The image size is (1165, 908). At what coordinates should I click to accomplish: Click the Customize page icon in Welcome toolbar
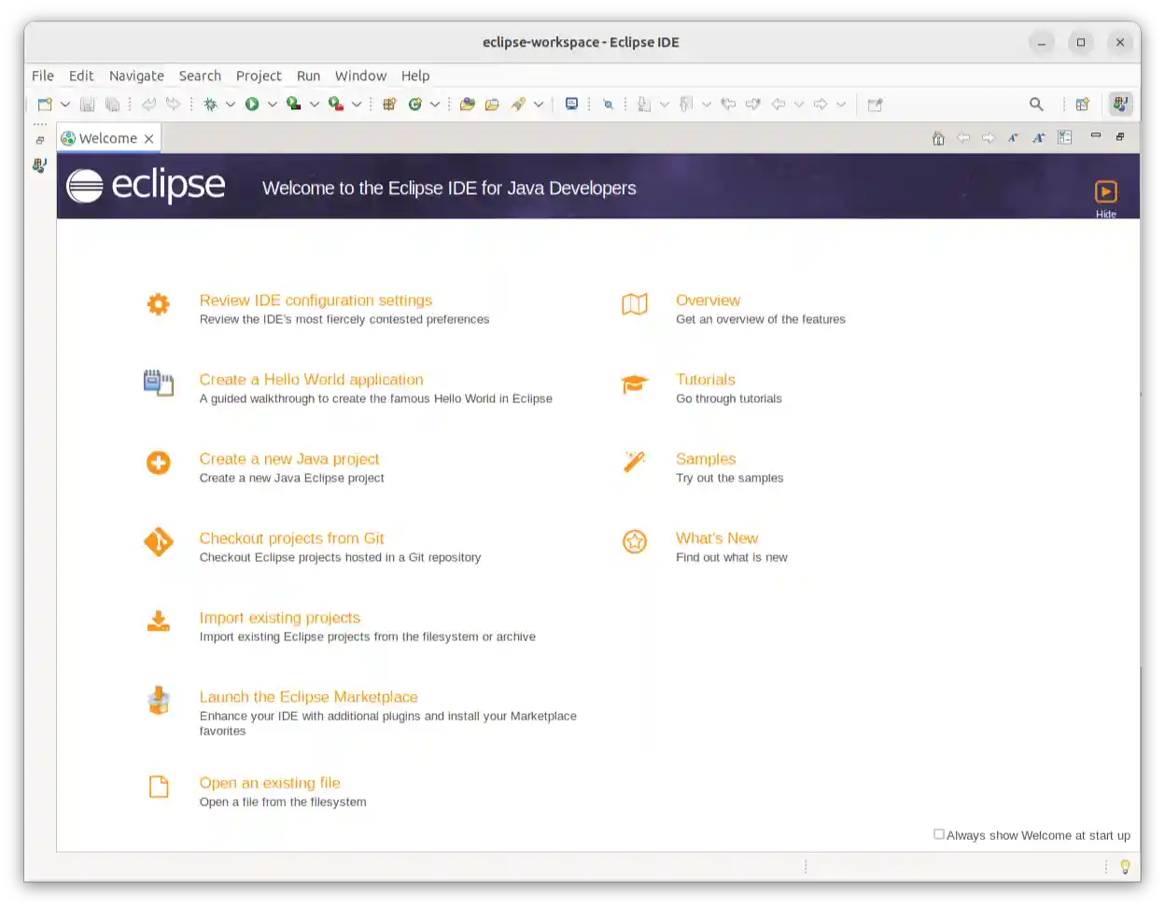[x=1064, y=138]
